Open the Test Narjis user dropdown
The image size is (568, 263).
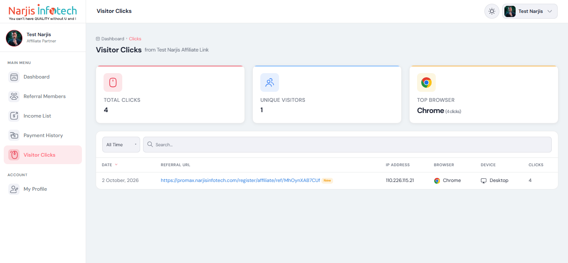point(530,11)
